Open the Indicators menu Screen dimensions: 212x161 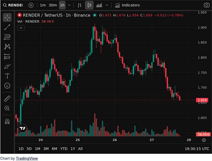pyautogui.click(x=127, y=5)
